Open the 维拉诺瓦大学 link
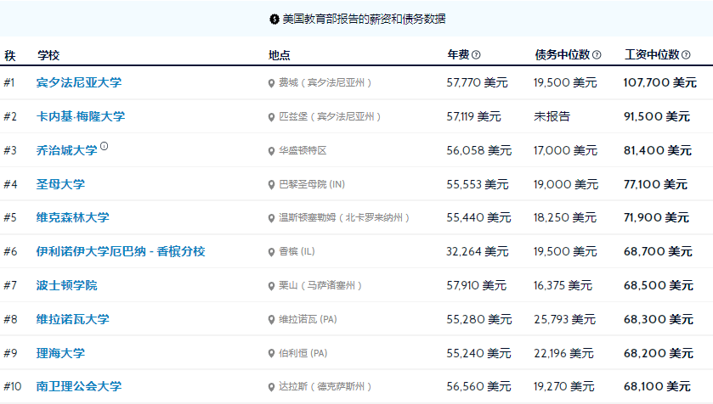Viewport: 713px width, 404px height. tap(73, 320)
